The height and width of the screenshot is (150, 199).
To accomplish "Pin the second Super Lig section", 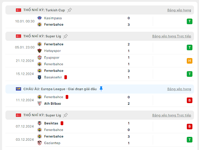I will (65, 115).
